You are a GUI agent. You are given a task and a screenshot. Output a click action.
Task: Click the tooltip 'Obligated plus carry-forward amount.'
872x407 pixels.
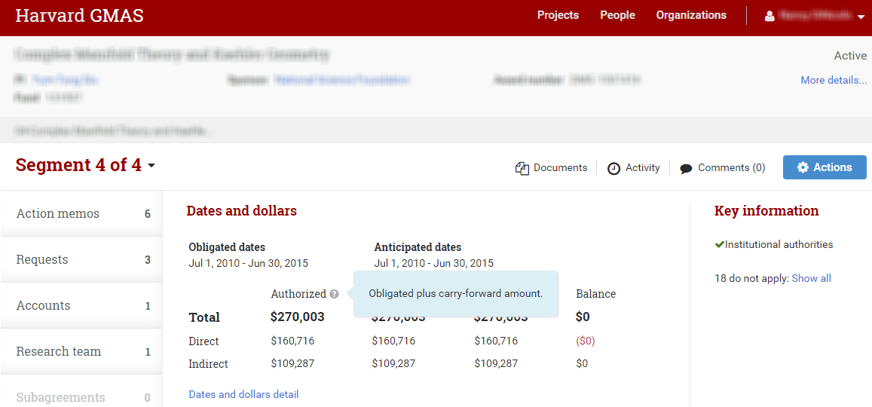click(455, 294)
